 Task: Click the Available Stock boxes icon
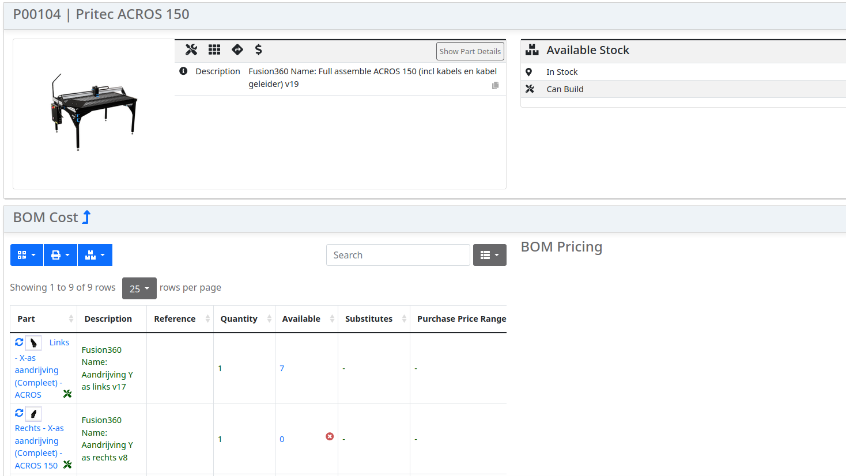coord(532,50)
